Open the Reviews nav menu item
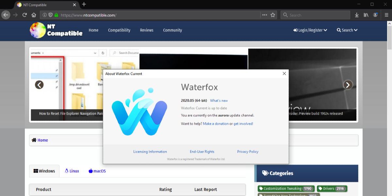392x196 pixels. point(147,30)
